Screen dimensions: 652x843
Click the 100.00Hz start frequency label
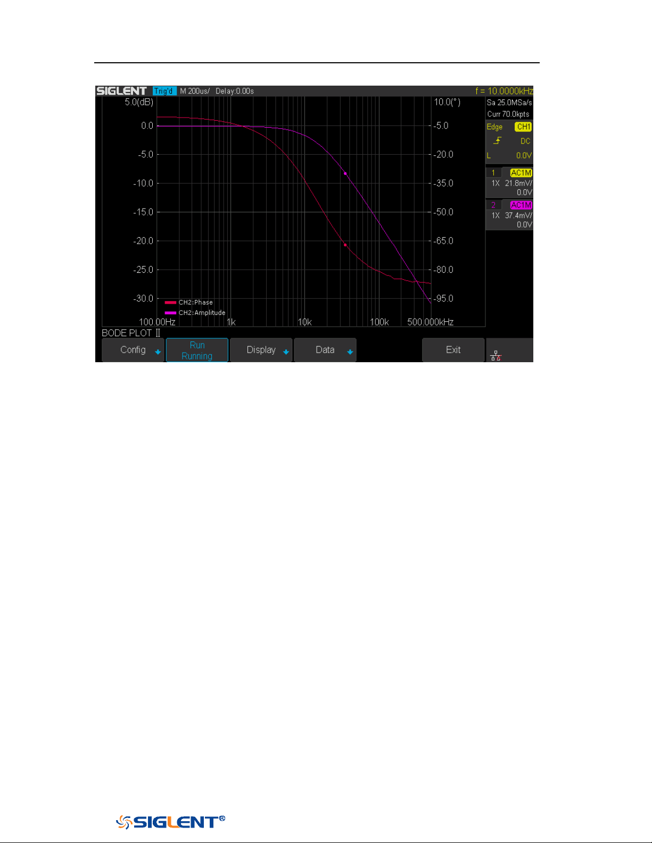pos(157,322)
